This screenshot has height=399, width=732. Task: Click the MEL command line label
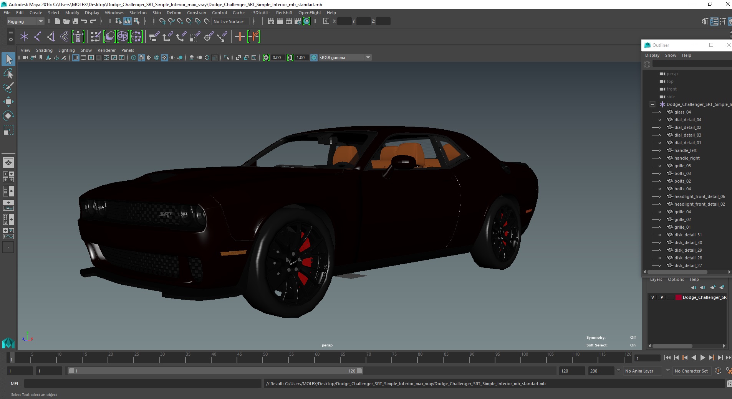(x=15, y=384)
